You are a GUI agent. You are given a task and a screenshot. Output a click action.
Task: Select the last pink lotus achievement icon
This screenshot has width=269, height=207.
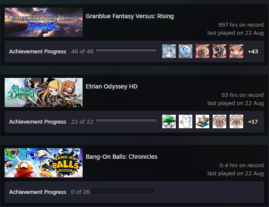pyautogui.click(x=236, y=121)
